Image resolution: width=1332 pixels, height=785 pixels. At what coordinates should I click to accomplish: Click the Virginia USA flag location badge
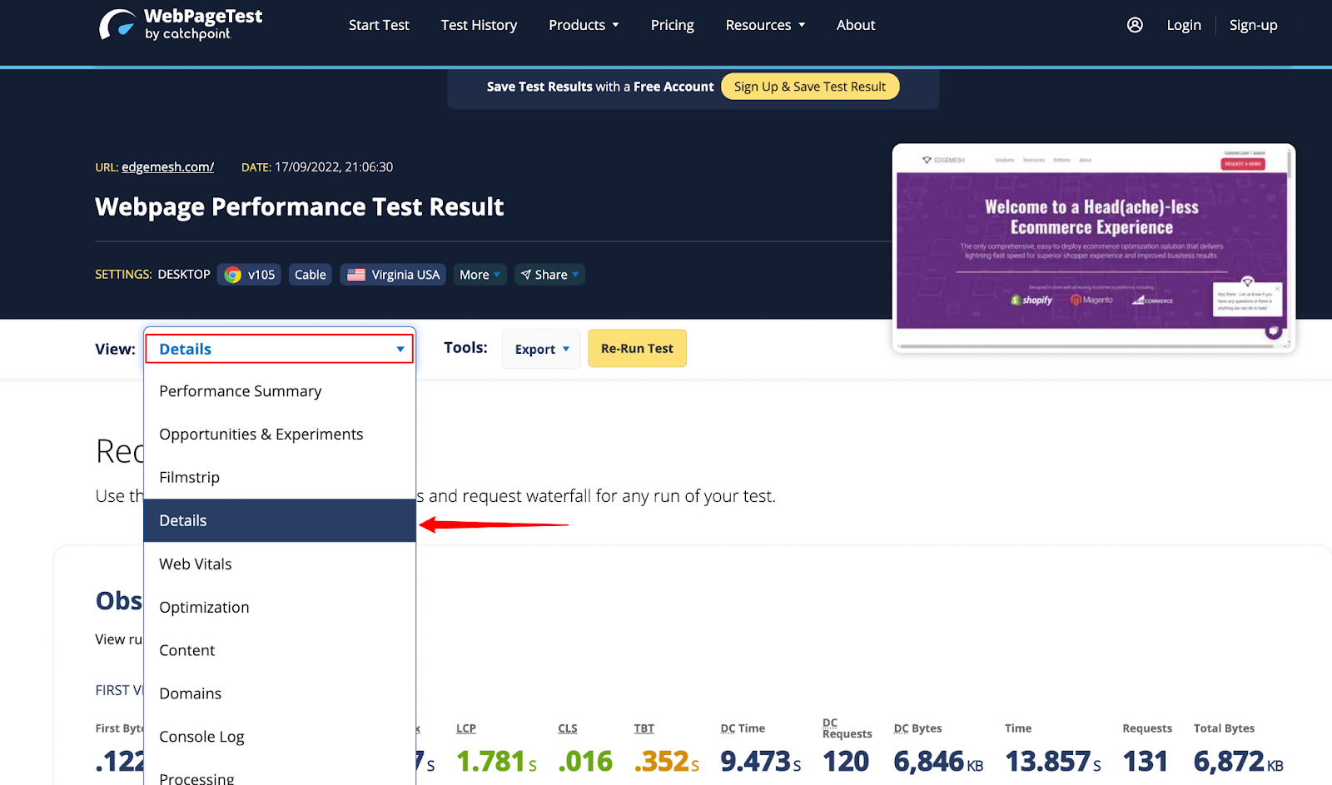click(x=393, y=275)
